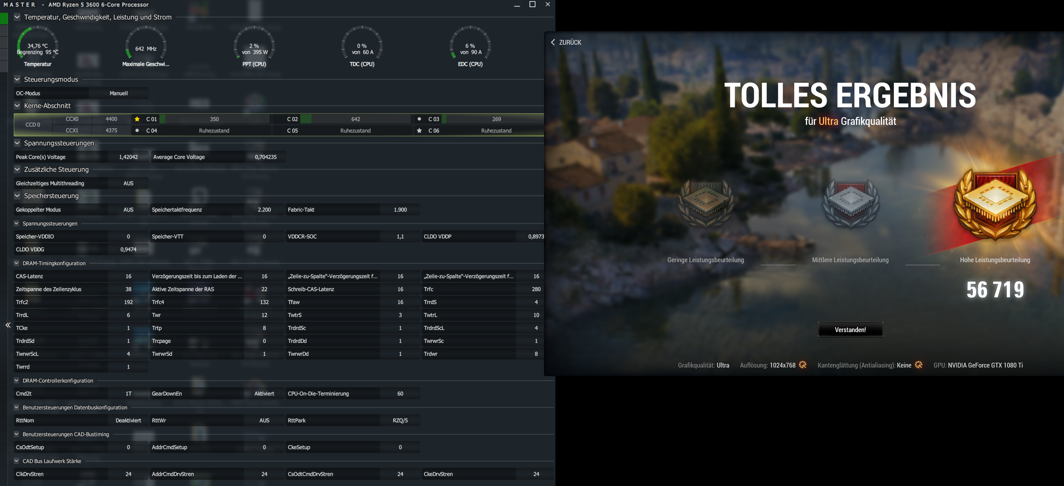
Task: Collapse the Speichersteuerung section
Action: 17,196
